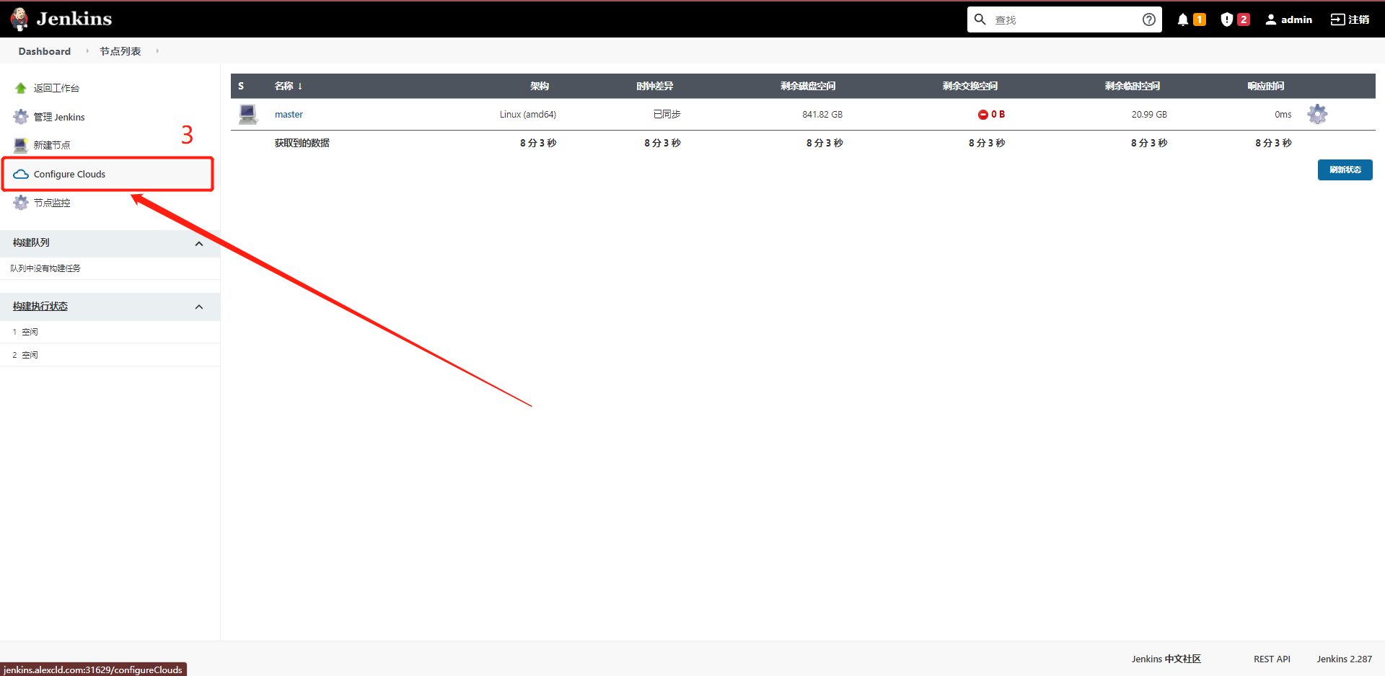Open Jenkins 中文社区 footer link

click(1166, 659)
